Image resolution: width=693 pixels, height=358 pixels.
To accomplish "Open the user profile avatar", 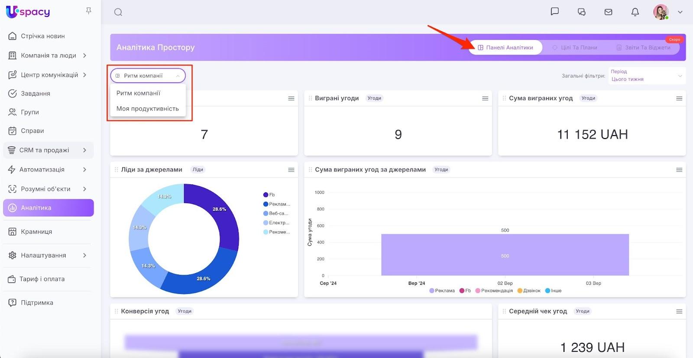I will [x=661, y=12].
